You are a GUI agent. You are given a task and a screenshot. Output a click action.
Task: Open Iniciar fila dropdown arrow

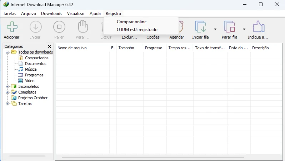(x=215, y=29)
